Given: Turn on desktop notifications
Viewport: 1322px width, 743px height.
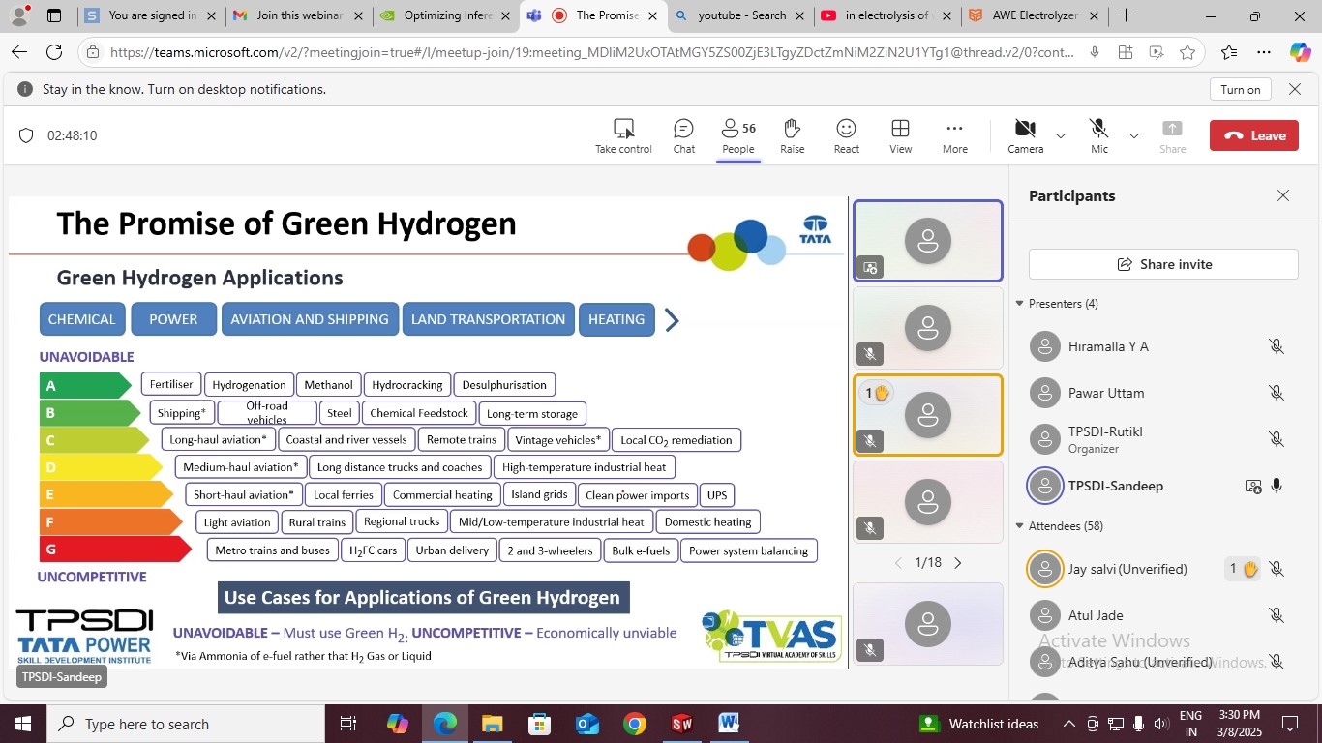Looking at the screenshot, I should pos(1240,89).
